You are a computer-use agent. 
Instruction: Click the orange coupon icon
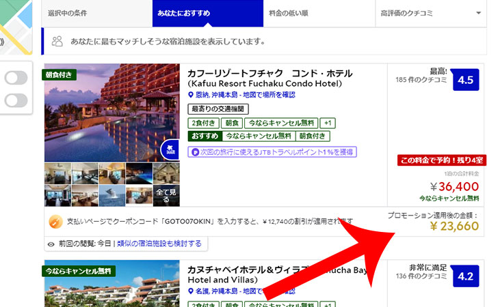click(55, 222)
